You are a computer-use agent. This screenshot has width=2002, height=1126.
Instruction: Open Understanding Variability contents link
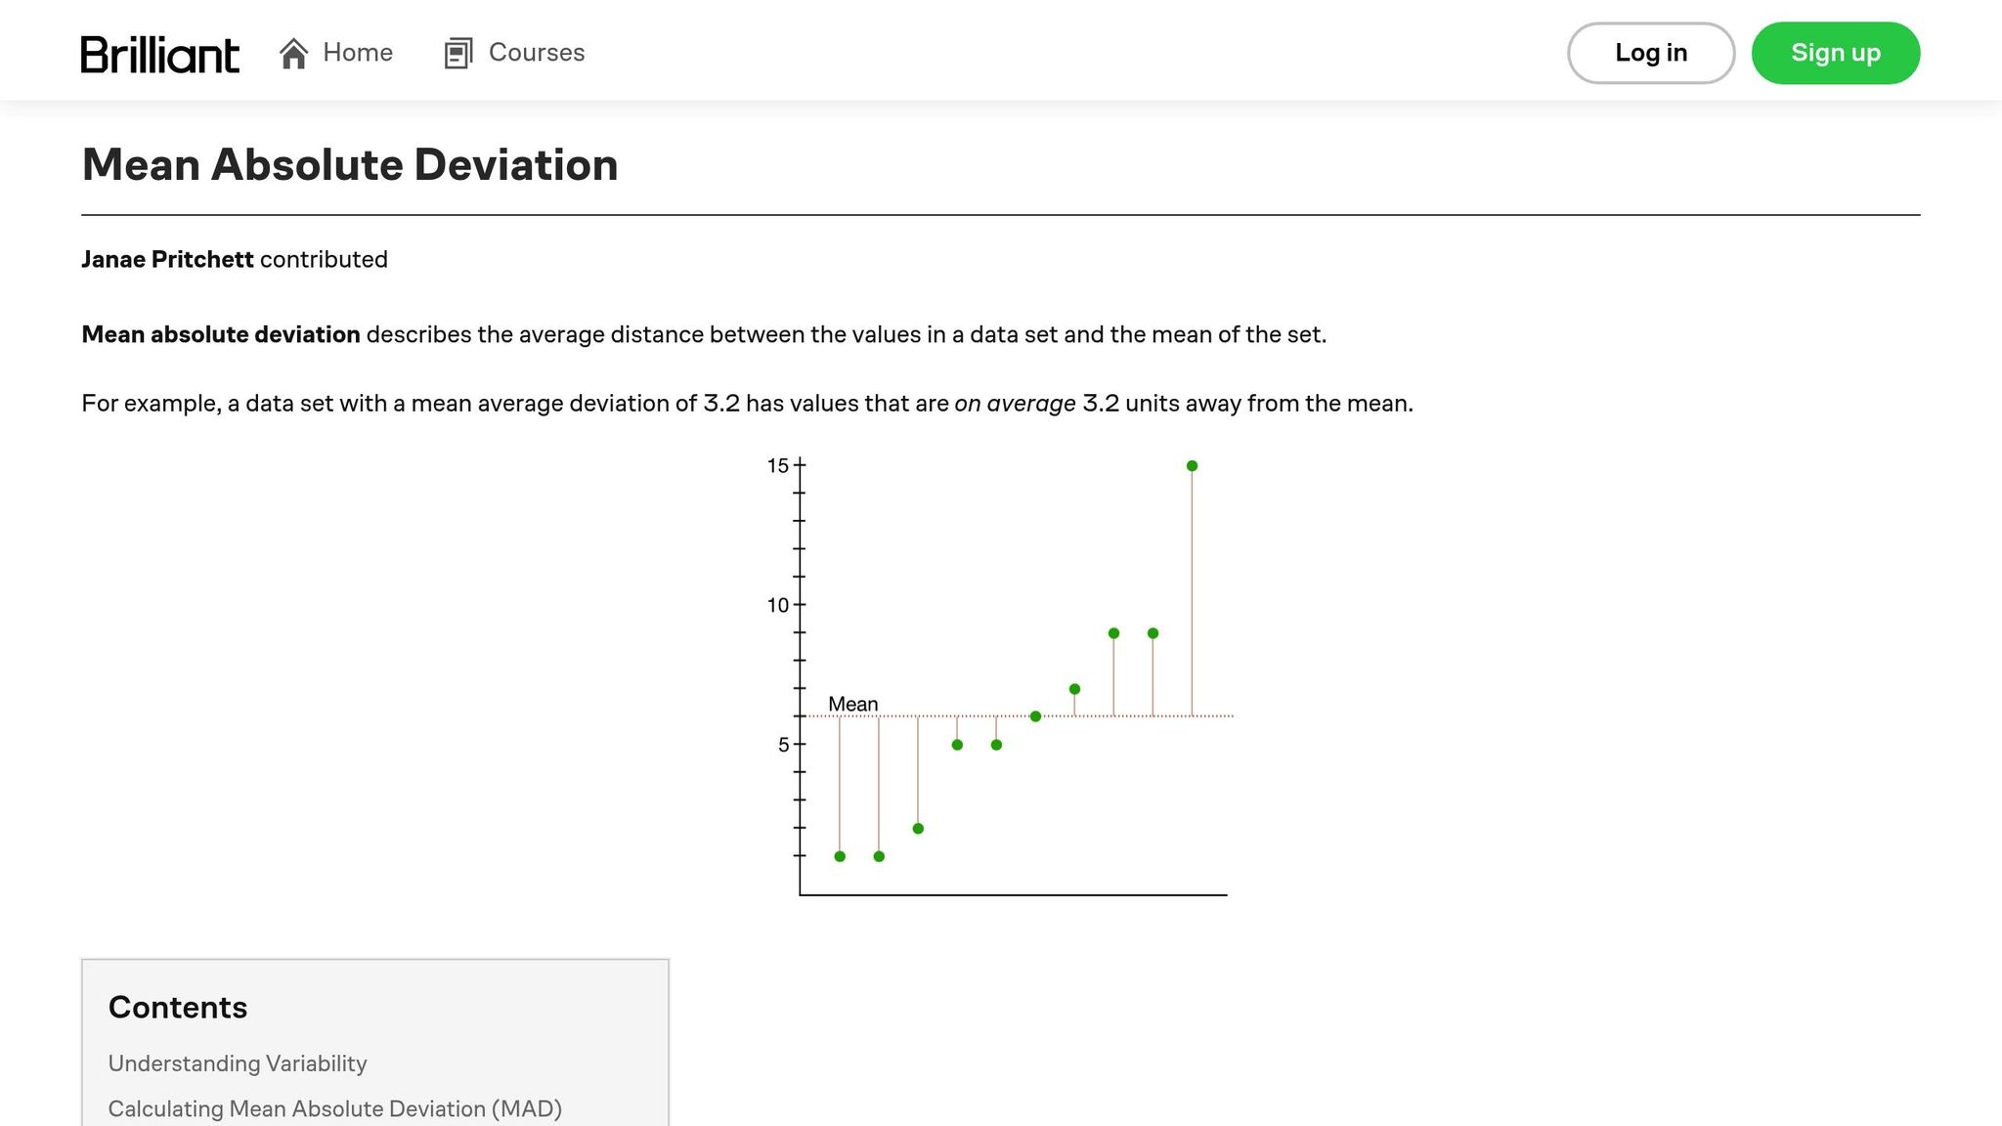(238, 1063)
